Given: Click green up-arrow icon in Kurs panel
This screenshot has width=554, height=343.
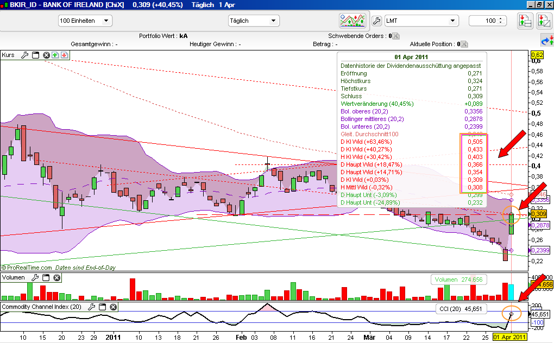Looking at the screenshot, I should click(x=55, y=55).
